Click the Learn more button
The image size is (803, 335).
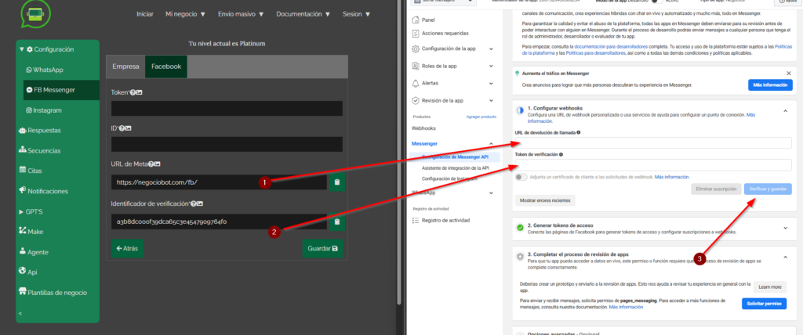point(770,287)
